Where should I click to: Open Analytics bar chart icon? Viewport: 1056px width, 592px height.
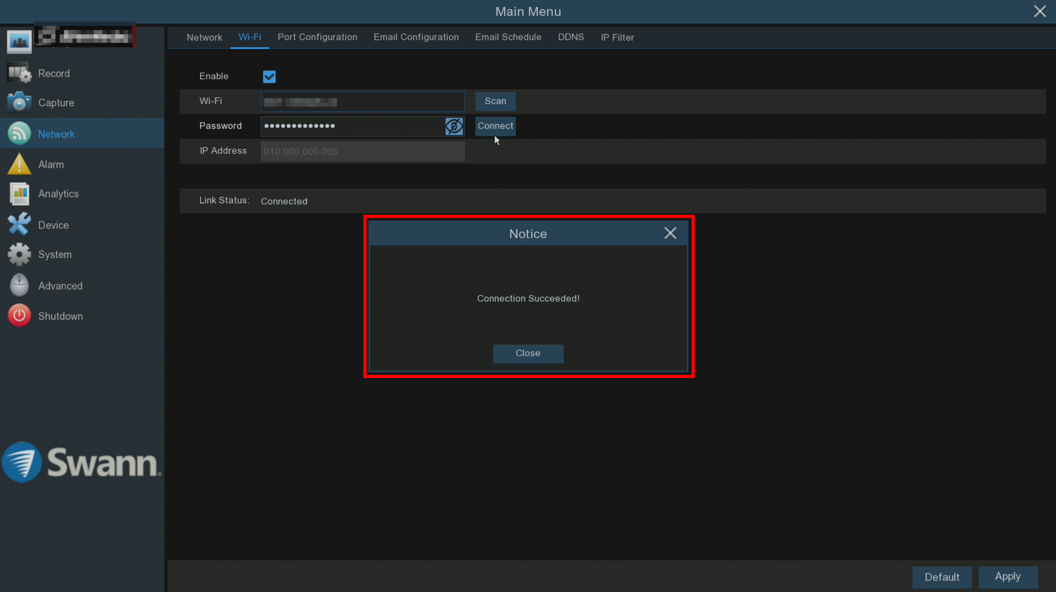19,194
